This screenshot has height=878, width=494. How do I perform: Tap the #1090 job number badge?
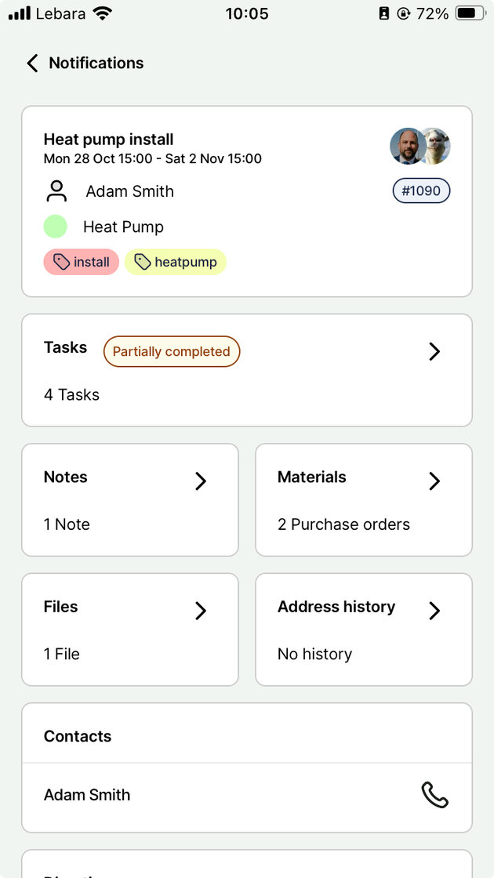point(421,191)
